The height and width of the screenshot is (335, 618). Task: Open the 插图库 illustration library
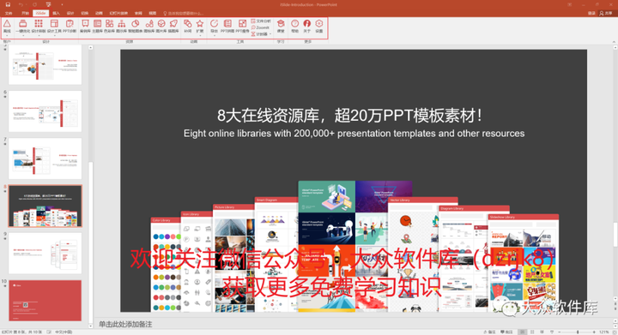(x=173, y=26)
